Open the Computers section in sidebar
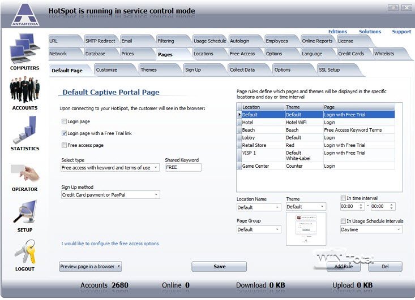The image size is (415, 300). [x=24, y=50]
